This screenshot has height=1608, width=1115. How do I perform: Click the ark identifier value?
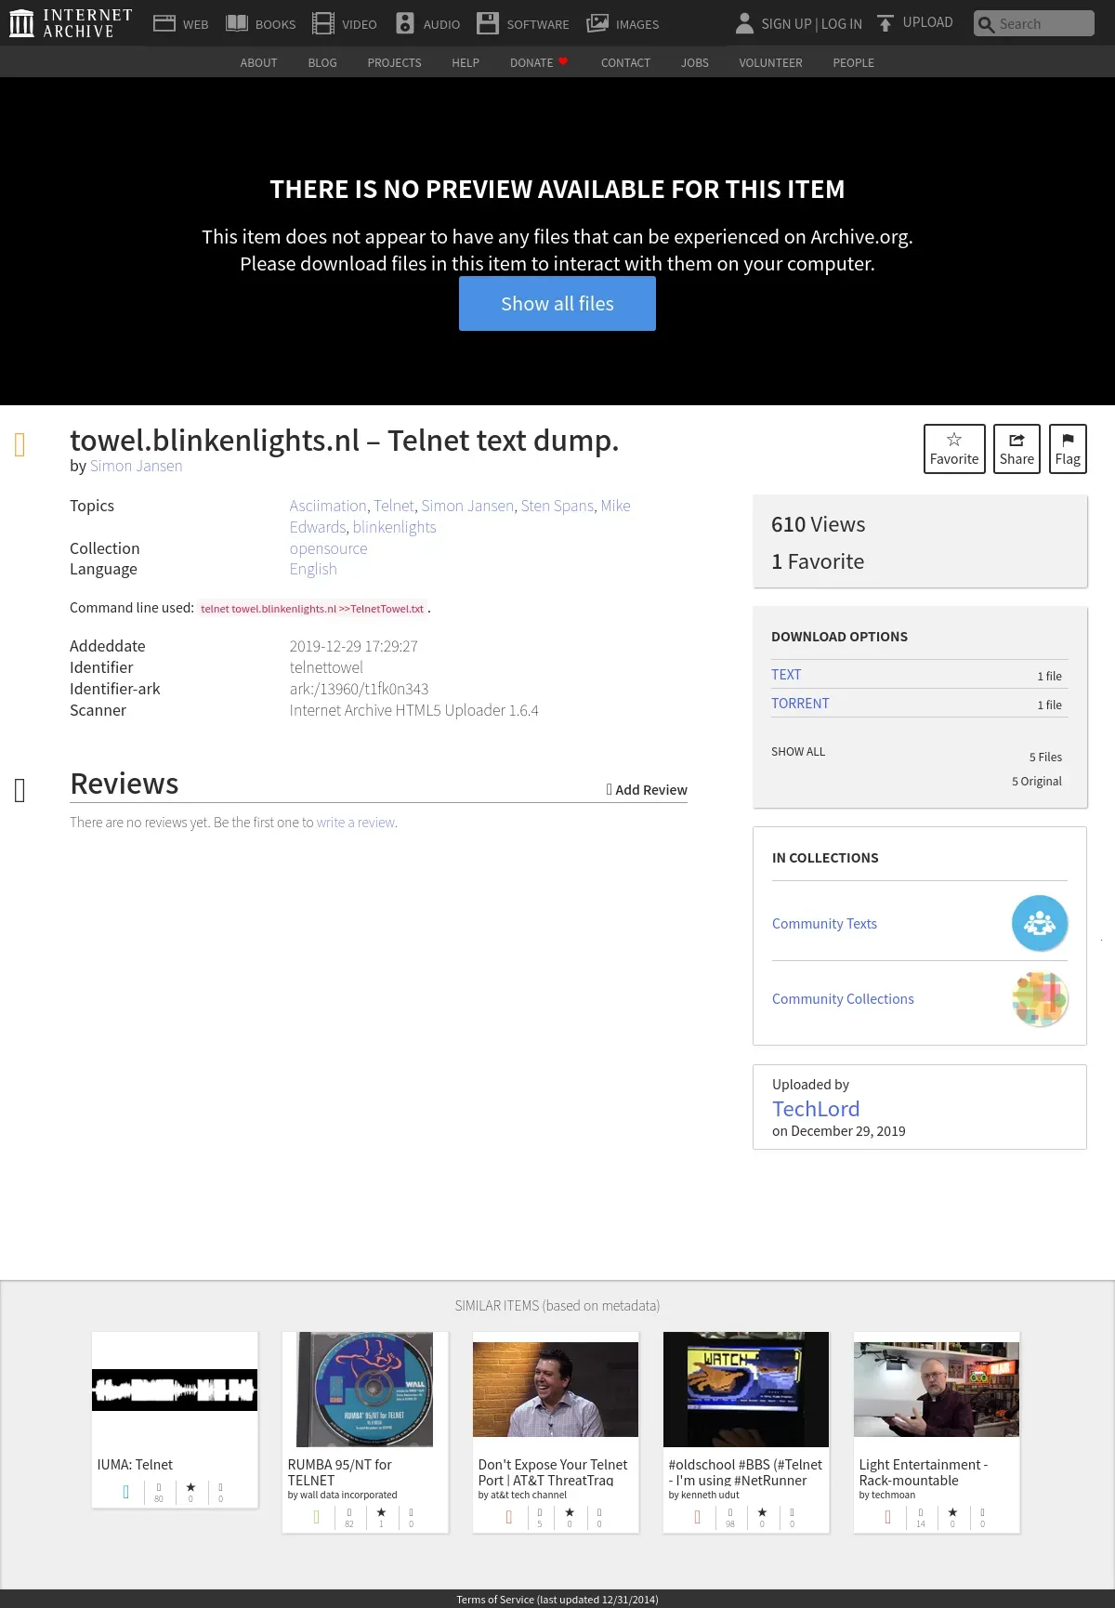(x=359, y=689)
